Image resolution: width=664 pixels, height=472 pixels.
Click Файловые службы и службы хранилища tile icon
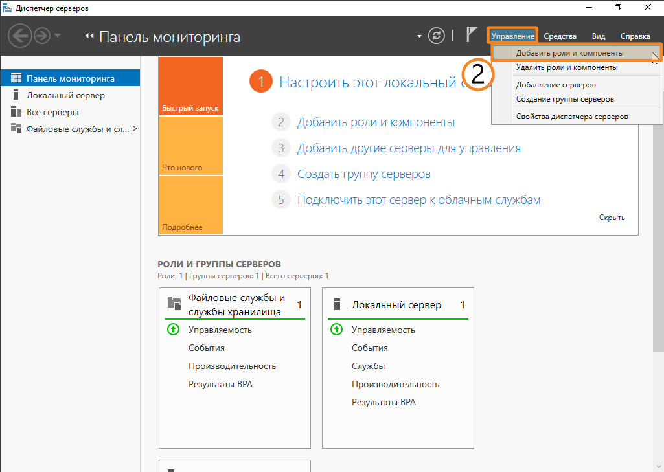(x=174, y=303)
